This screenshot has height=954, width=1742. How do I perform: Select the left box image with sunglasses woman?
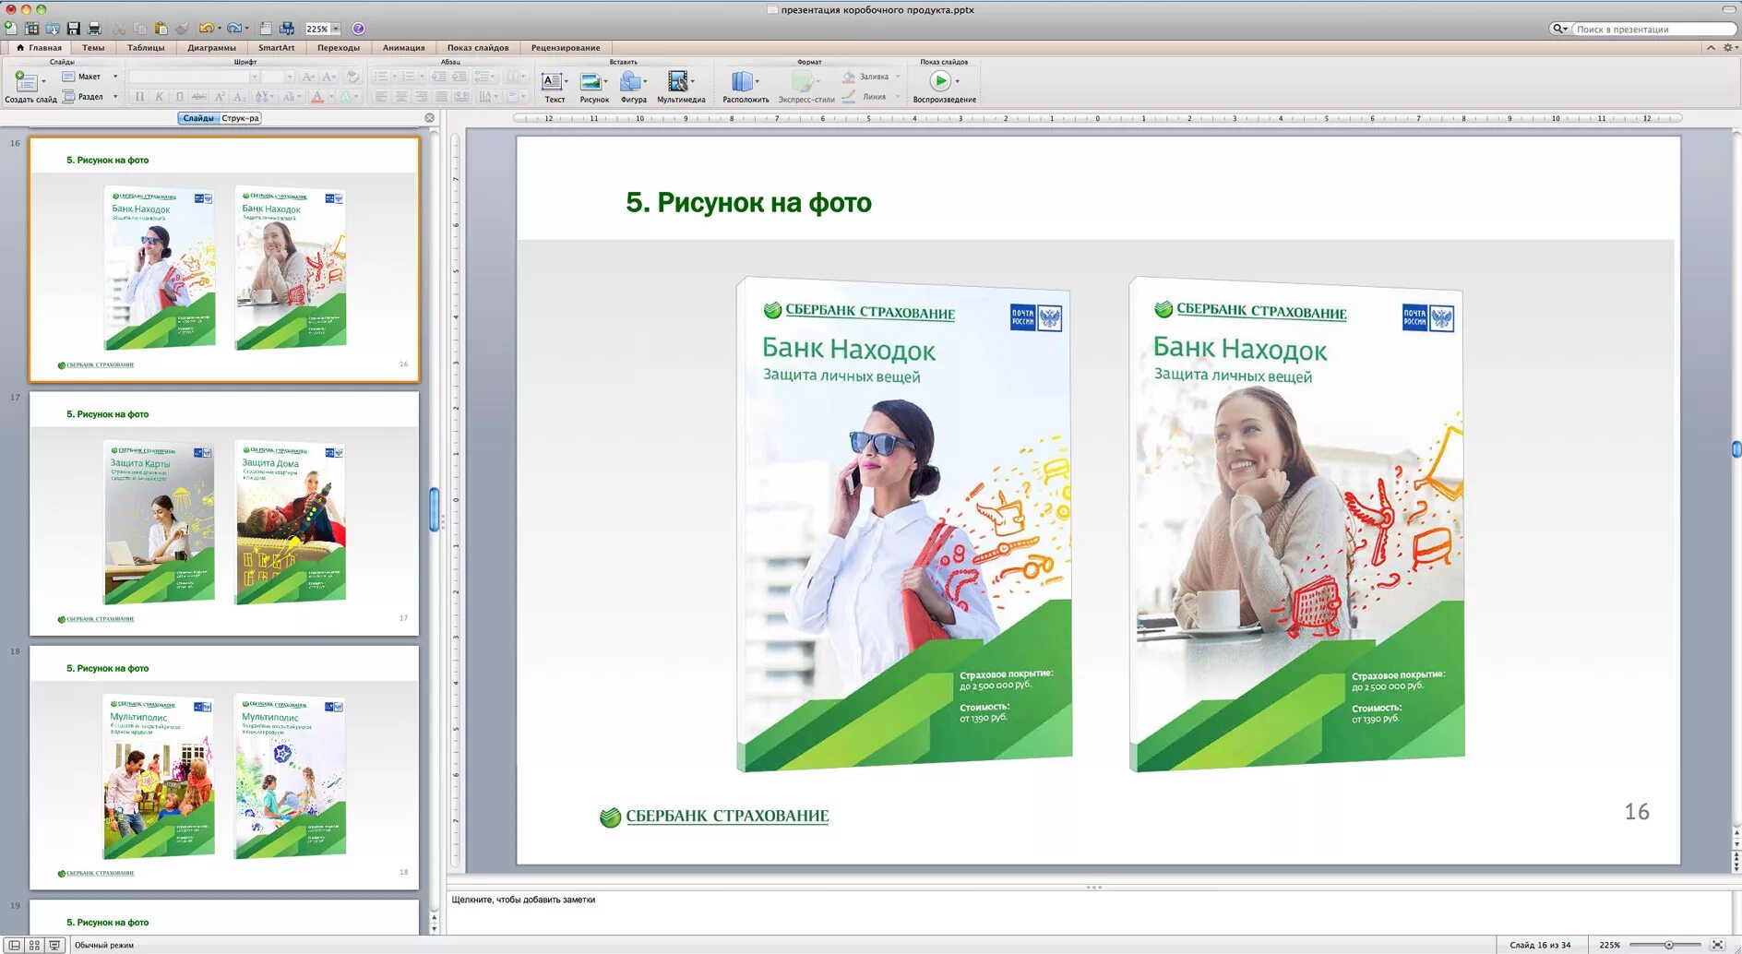(x=904, y=524)
